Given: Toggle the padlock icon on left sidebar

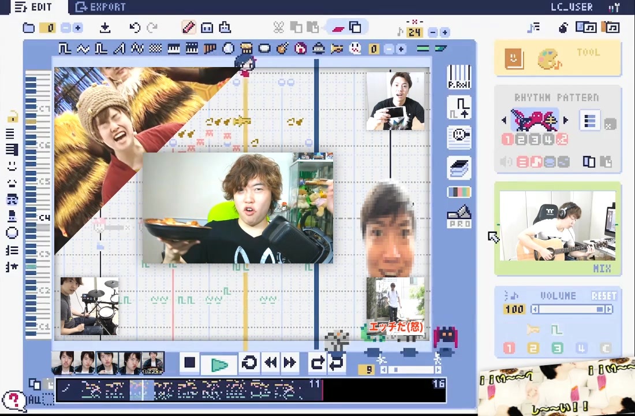Looking at the screenshot, I should click(12, 117).
